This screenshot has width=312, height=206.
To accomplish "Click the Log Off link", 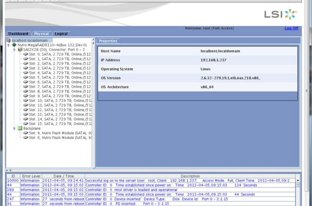I will coord(292,28).
